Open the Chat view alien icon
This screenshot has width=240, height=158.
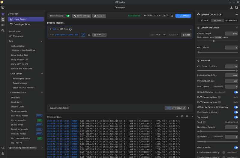(3, 14)
